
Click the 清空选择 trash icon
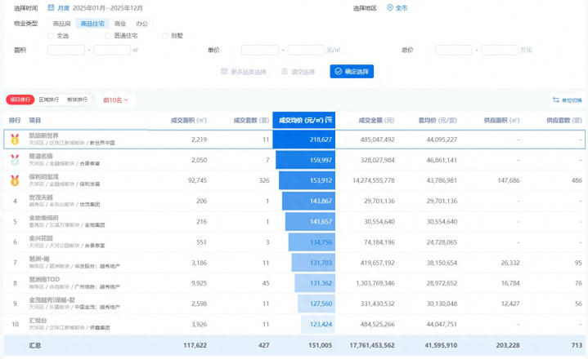point(285,72)
